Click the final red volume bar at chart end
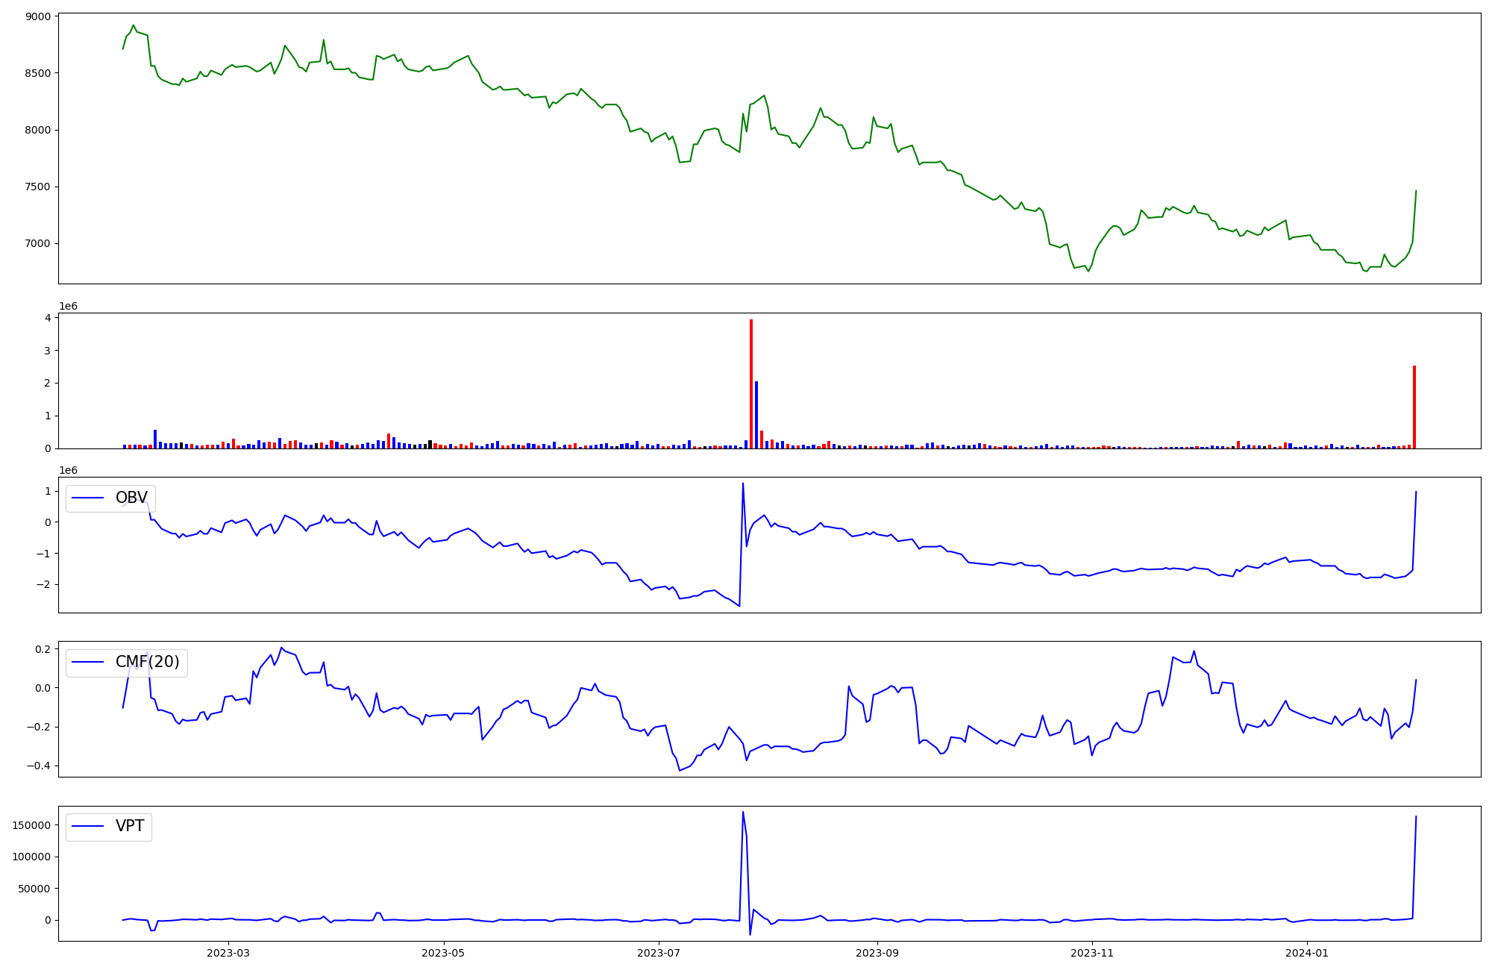The height and width of the screenshot is (970, 1492). (1414, 407)
